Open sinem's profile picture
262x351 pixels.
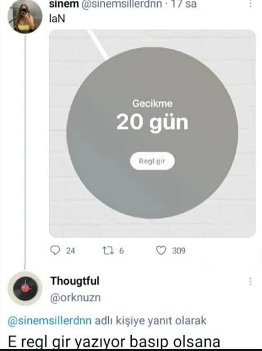click(25, 17)
